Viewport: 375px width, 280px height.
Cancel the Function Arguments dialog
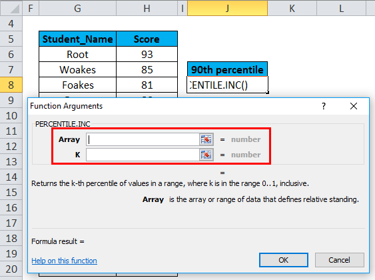(x=340, y=260)
